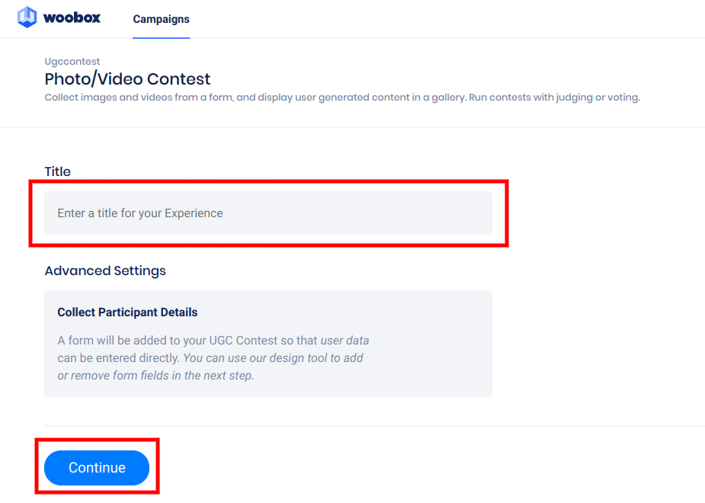
Task: Click the italic "user data" text
Action: pos(344,340)
